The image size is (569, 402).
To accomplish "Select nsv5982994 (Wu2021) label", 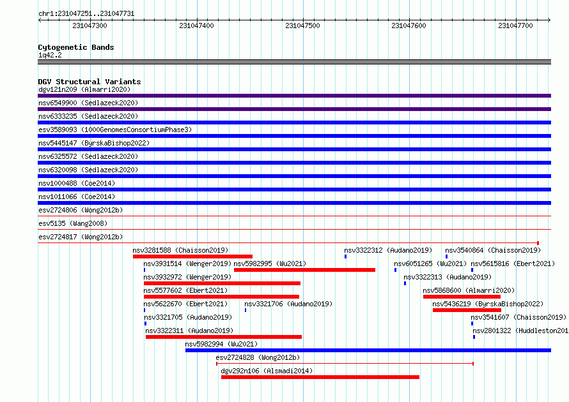I will click(221, 344).
